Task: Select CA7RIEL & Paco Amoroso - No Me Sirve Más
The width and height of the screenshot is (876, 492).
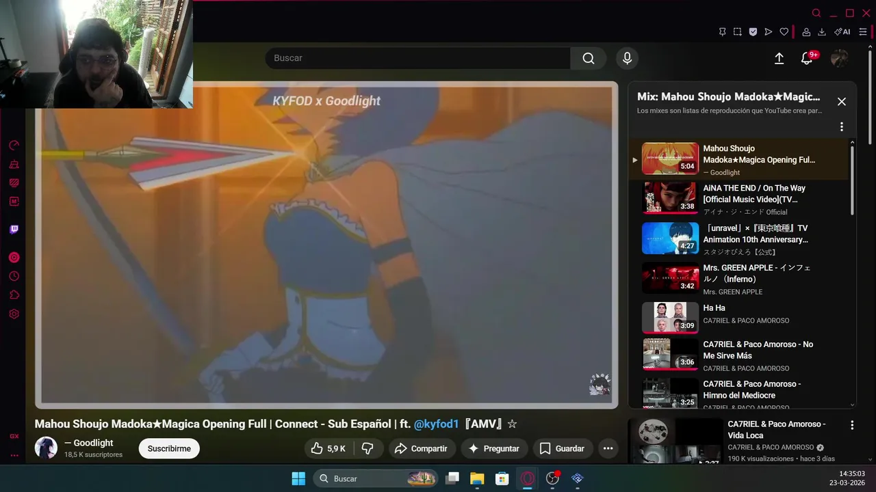Action: [740, 355]
